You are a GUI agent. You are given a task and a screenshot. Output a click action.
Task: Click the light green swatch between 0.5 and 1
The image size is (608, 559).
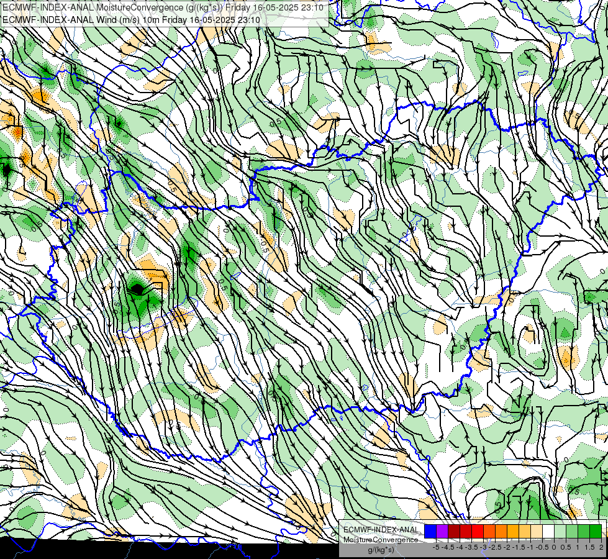[x=572, y=531]
